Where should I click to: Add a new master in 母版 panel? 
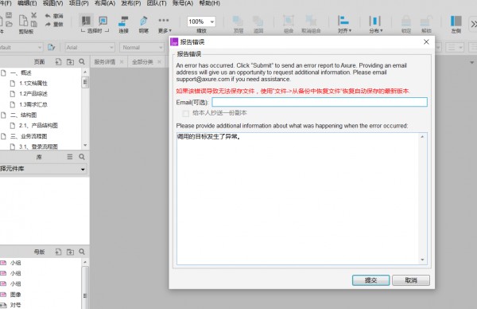point(58,252)
